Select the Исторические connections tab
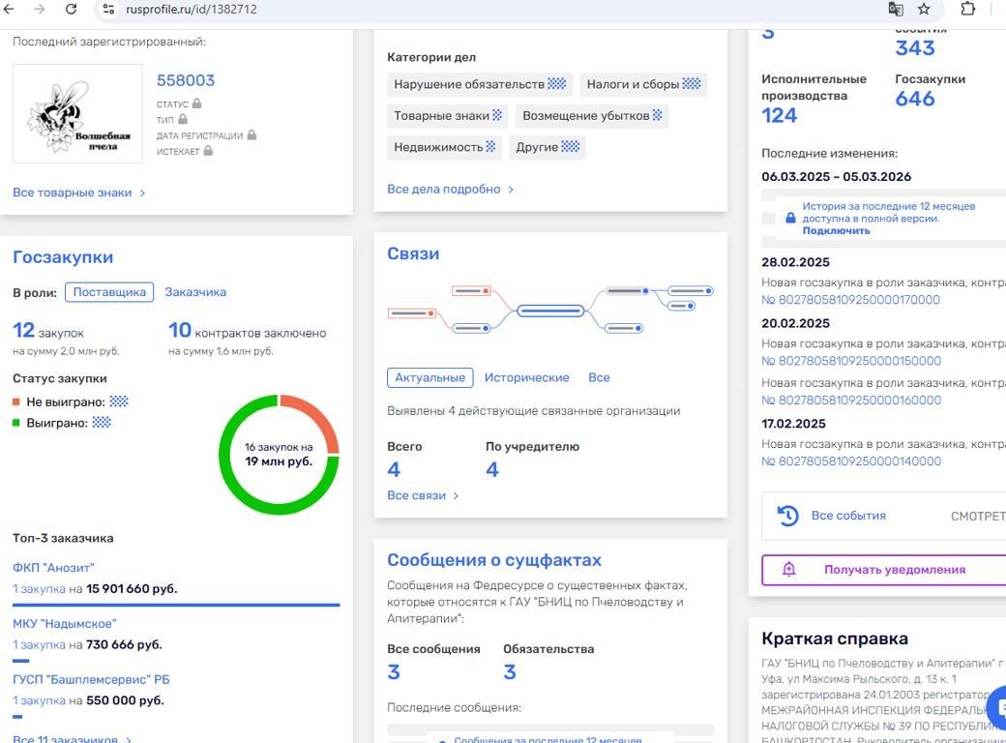Viewport: 1006px width, 743px height. click(527, 378)
